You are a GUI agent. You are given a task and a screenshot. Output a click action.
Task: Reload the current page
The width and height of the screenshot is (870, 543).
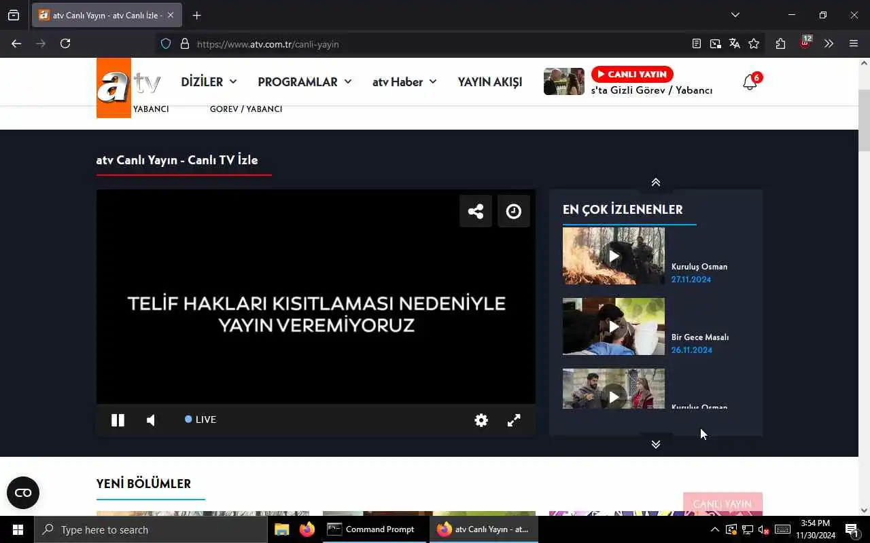(x=65, y=43)
